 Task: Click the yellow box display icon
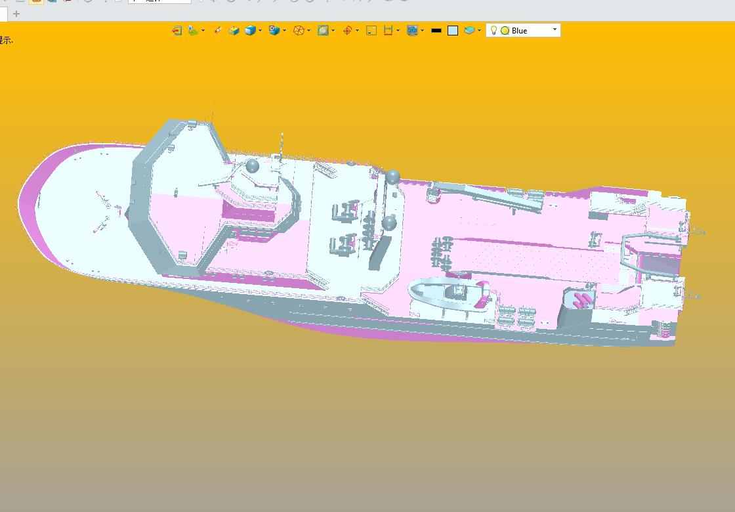234,30
